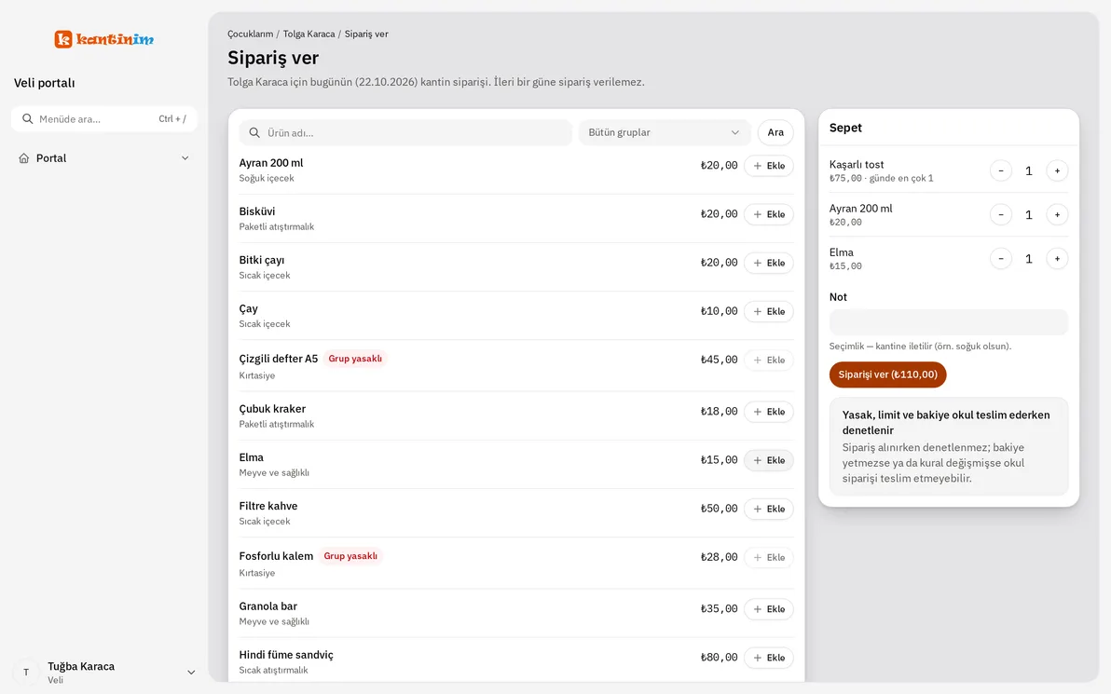Add Çay to the cart
This screenshot has height=694, width=1111.
pos(769,311)
